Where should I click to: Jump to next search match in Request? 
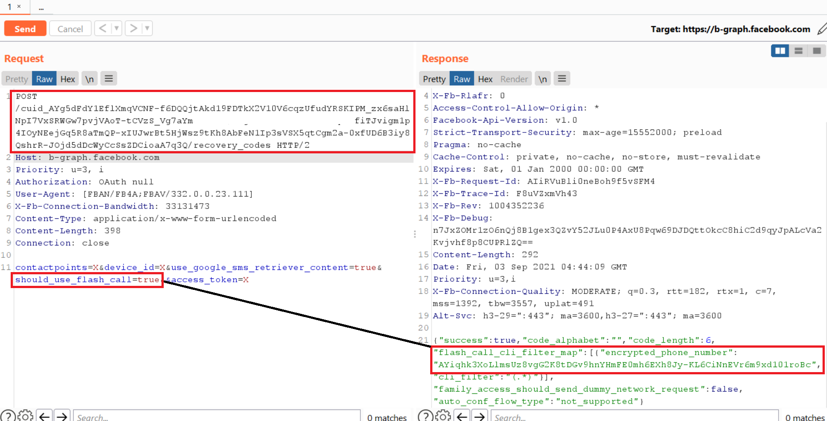point(62,416)
